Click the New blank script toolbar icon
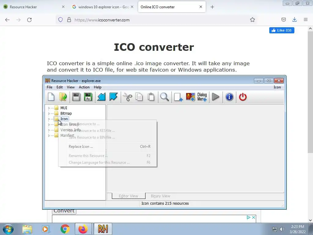Screen dimensions: 313x235 [51, 97]
